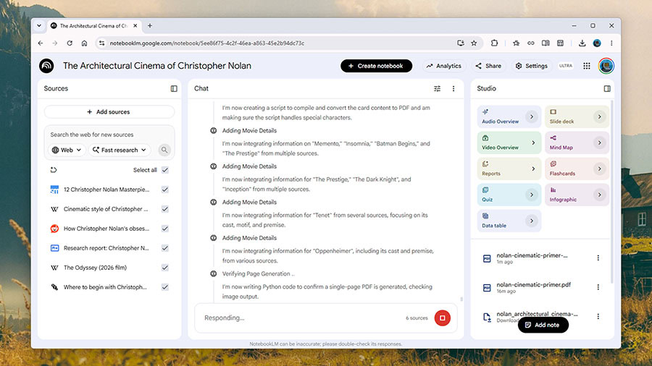This screenshot has width=652, height=366.
Task: Uncheck Research report: Christopher N source
Action: pyautogui.click(x=165, y=247)
